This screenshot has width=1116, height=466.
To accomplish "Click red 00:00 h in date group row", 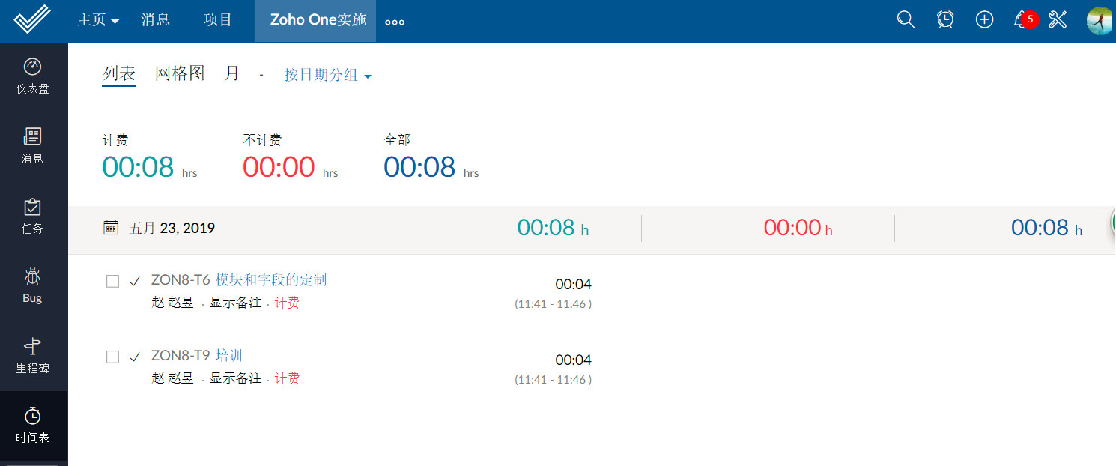I will (798, 228).
